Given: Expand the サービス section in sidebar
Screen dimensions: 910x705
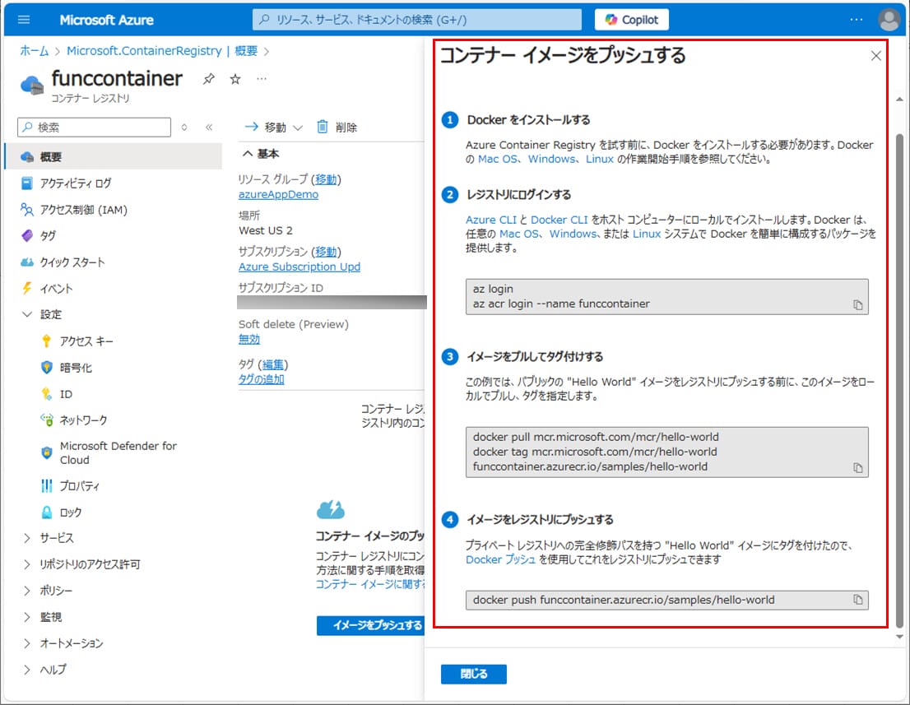Looking at the screenshot, I should point(27,538).
